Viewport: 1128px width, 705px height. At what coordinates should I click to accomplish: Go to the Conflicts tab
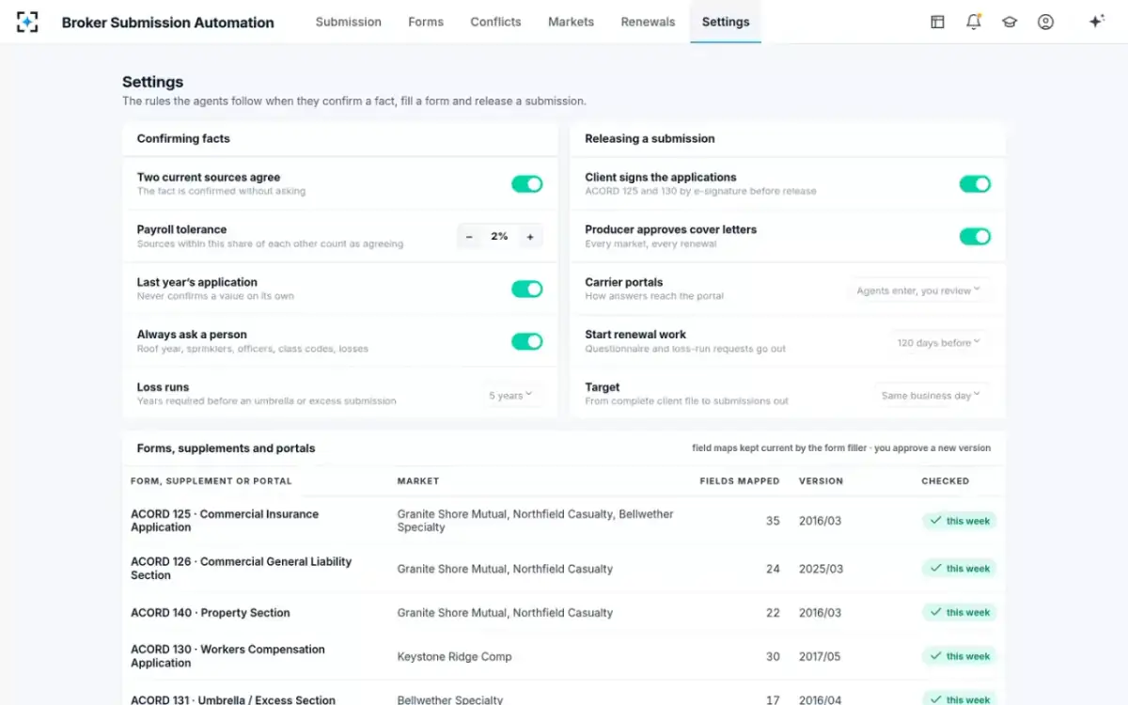tap(495, 22)
